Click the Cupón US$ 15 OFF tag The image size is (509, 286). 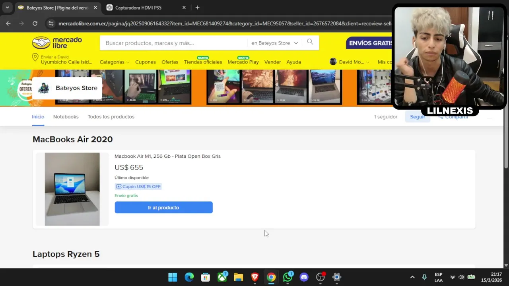(138, 186)
